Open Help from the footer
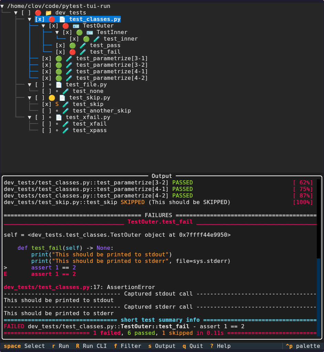The width and height of the screenshot is (324, 352). click(x=220, y=346)
